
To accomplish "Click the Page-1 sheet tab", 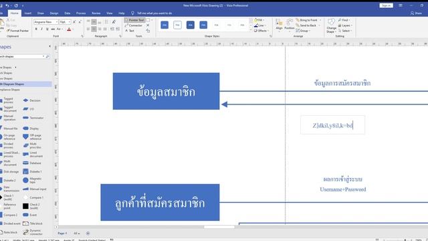I will tap(62, 234).
